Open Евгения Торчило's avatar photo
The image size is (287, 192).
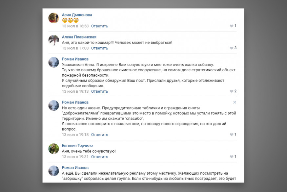coord(54,149)
